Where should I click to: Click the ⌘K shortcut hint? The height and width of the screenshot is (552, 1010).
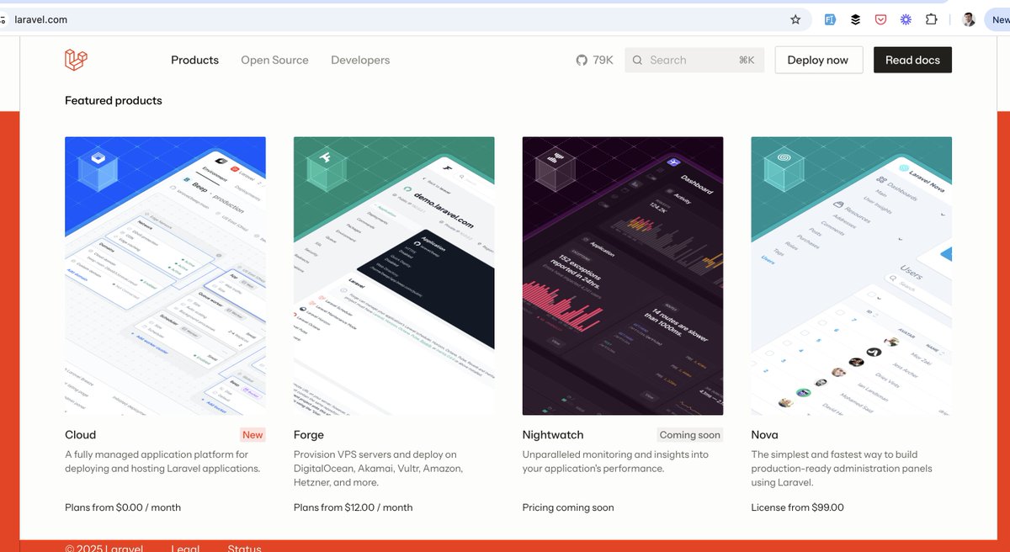coord(747,60)
